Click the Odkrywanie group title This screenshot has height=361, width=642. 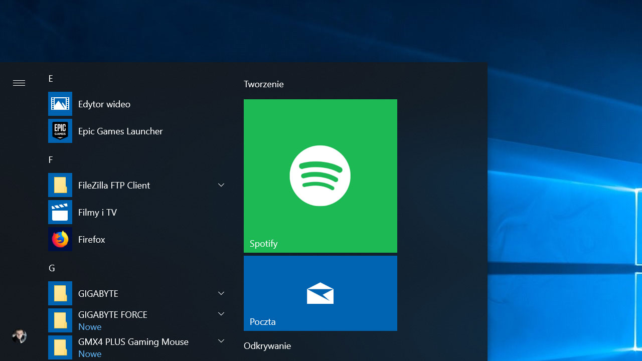pos(267,345)
